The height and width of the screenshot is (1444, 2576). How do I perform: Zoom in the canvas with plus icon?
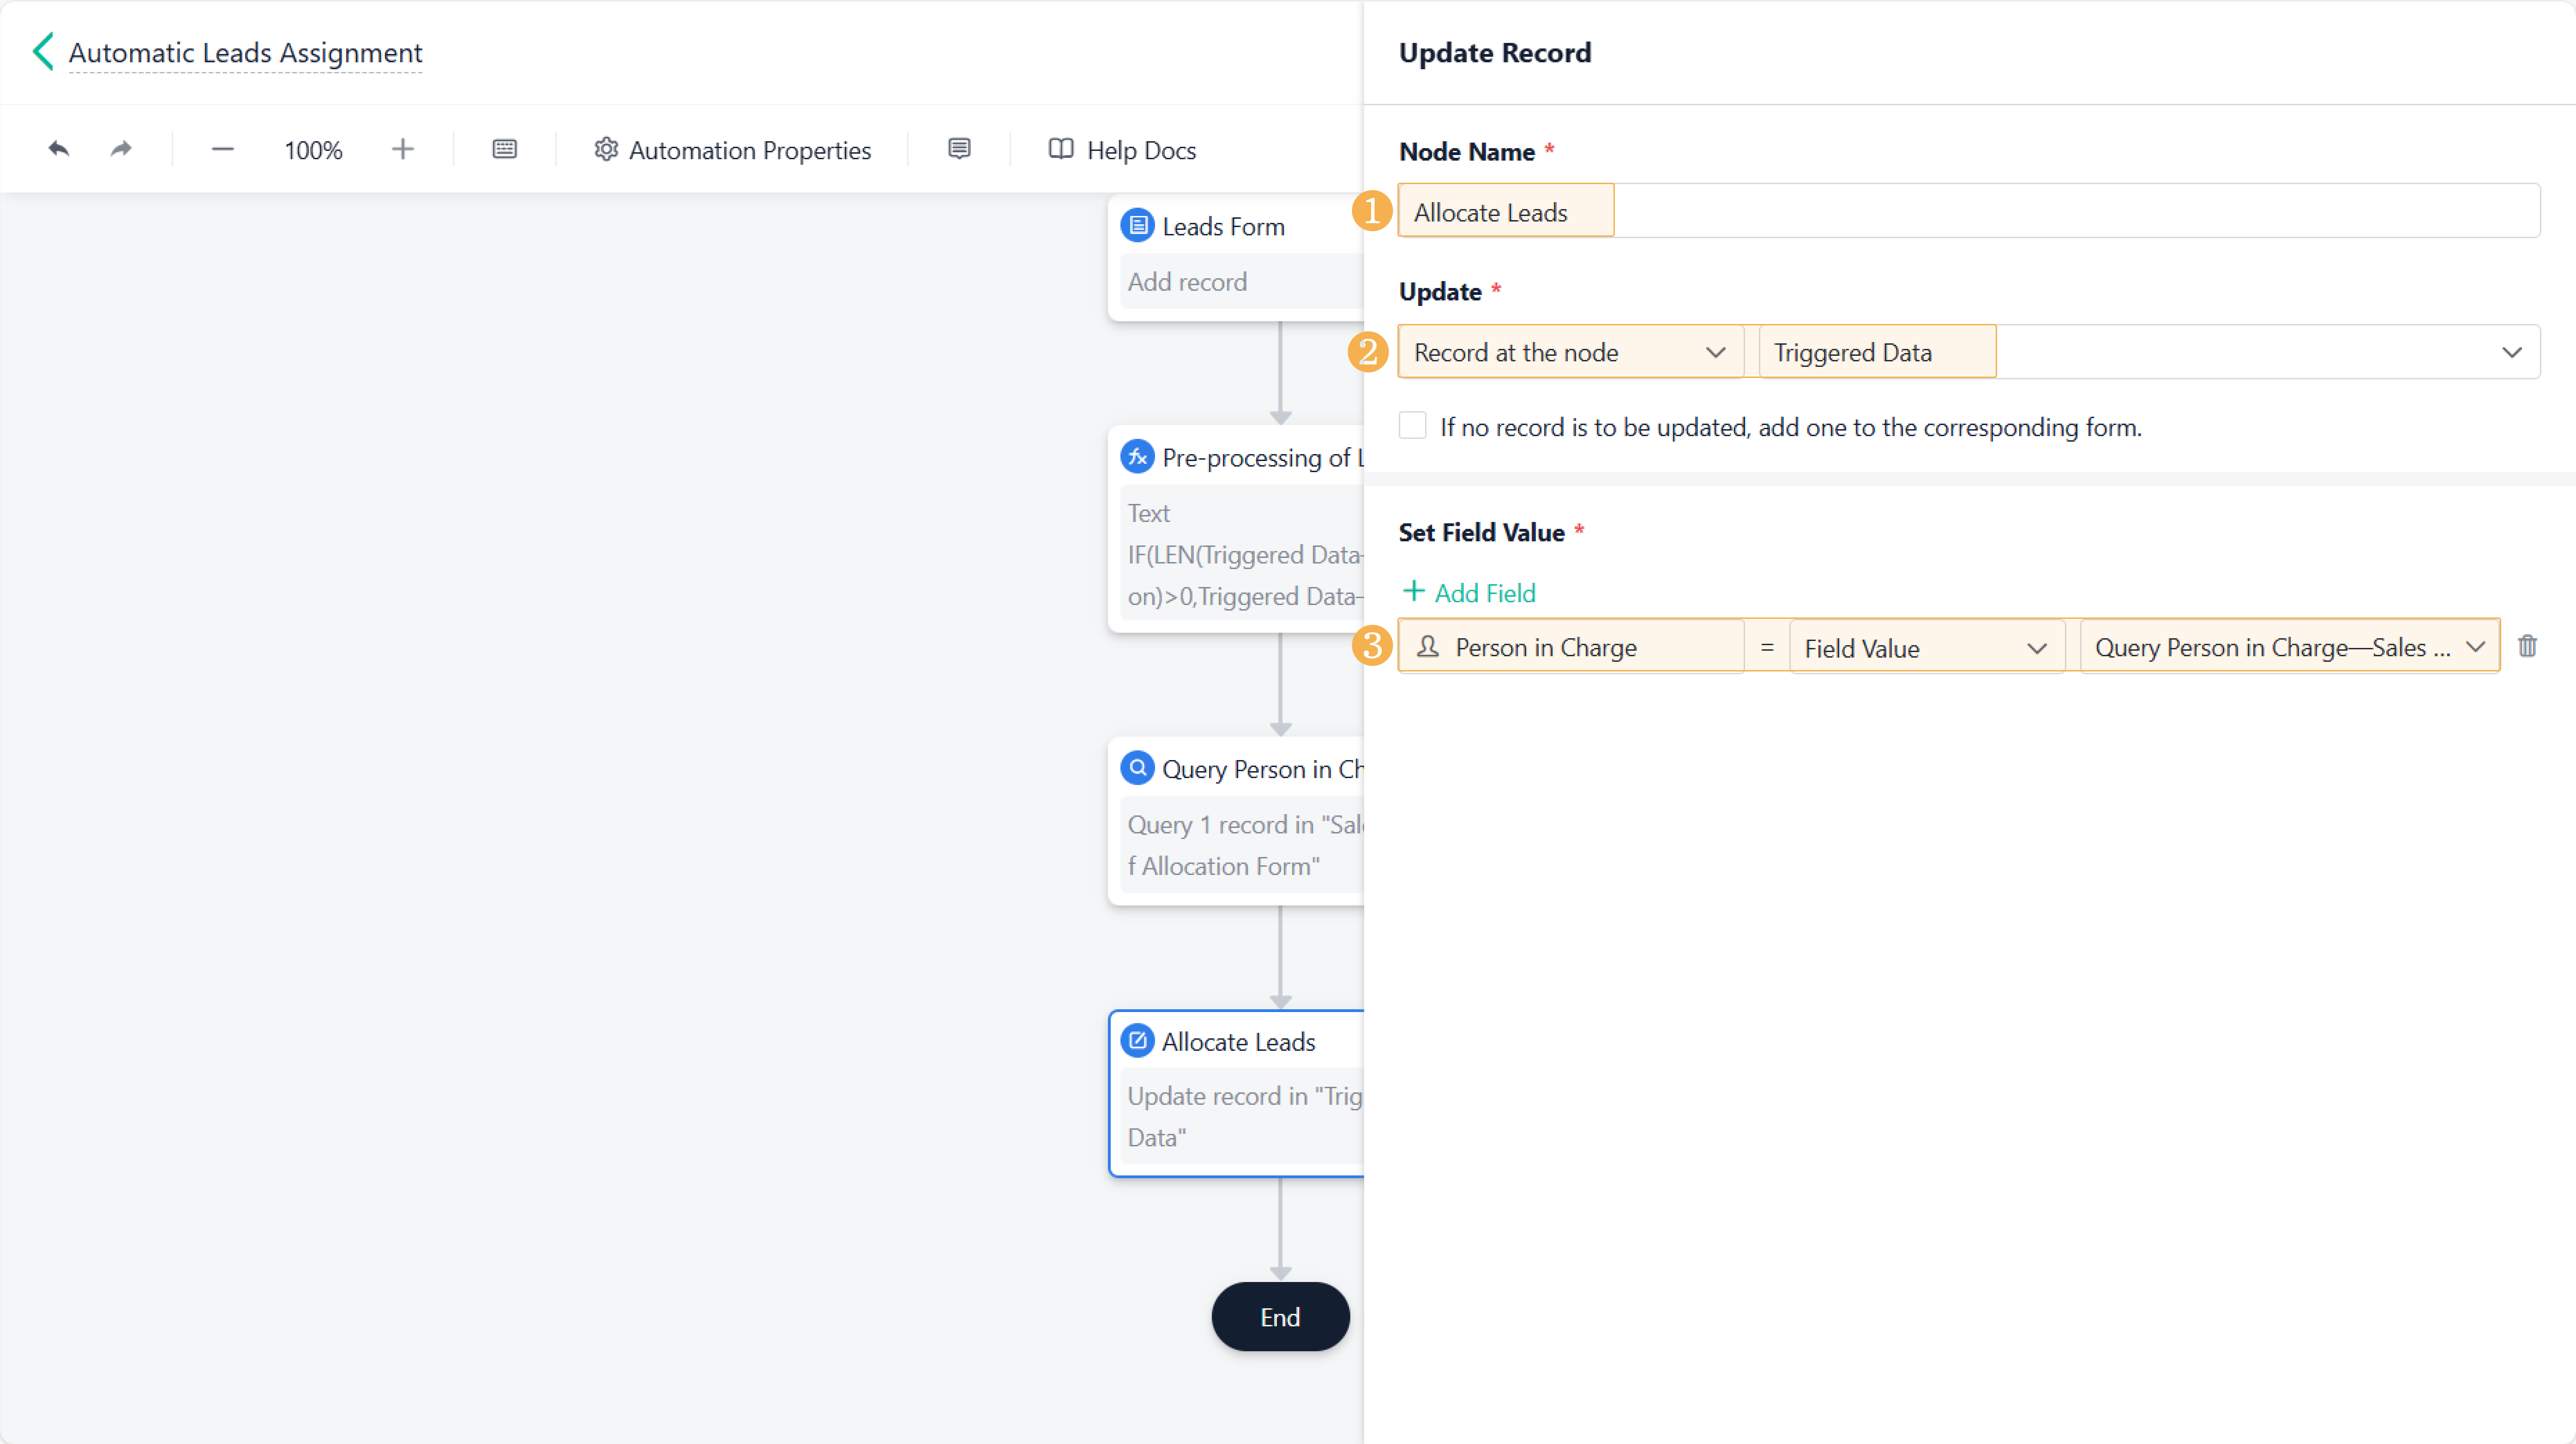click(402, 150)
